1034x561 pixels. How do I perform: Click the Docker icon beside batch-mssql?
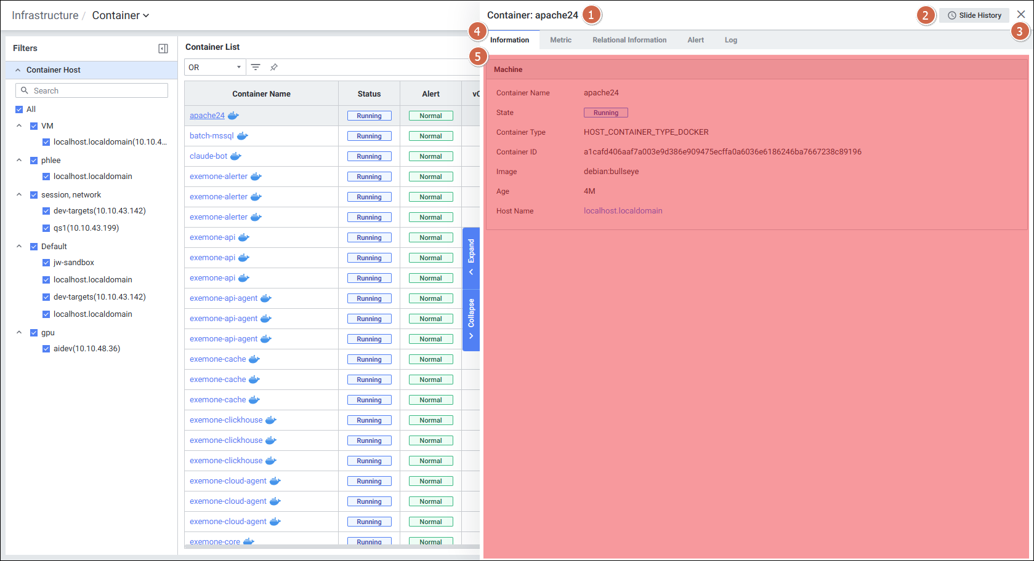click(243, 136)
